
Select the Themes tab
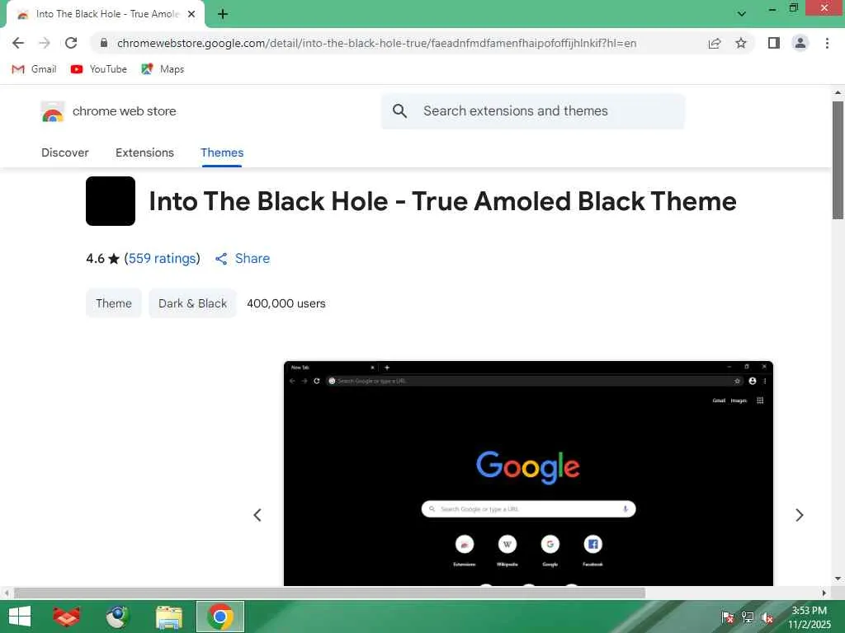pos(222,152)
